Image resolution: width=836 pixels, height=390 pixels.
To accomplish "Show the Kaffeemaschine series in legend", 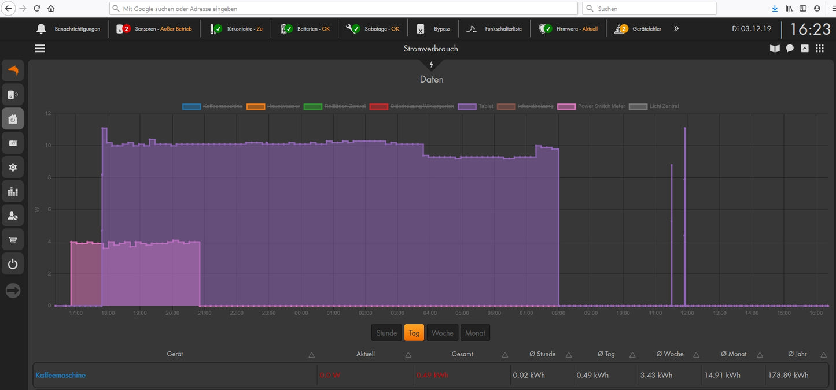I will click(x=212, y=106).
